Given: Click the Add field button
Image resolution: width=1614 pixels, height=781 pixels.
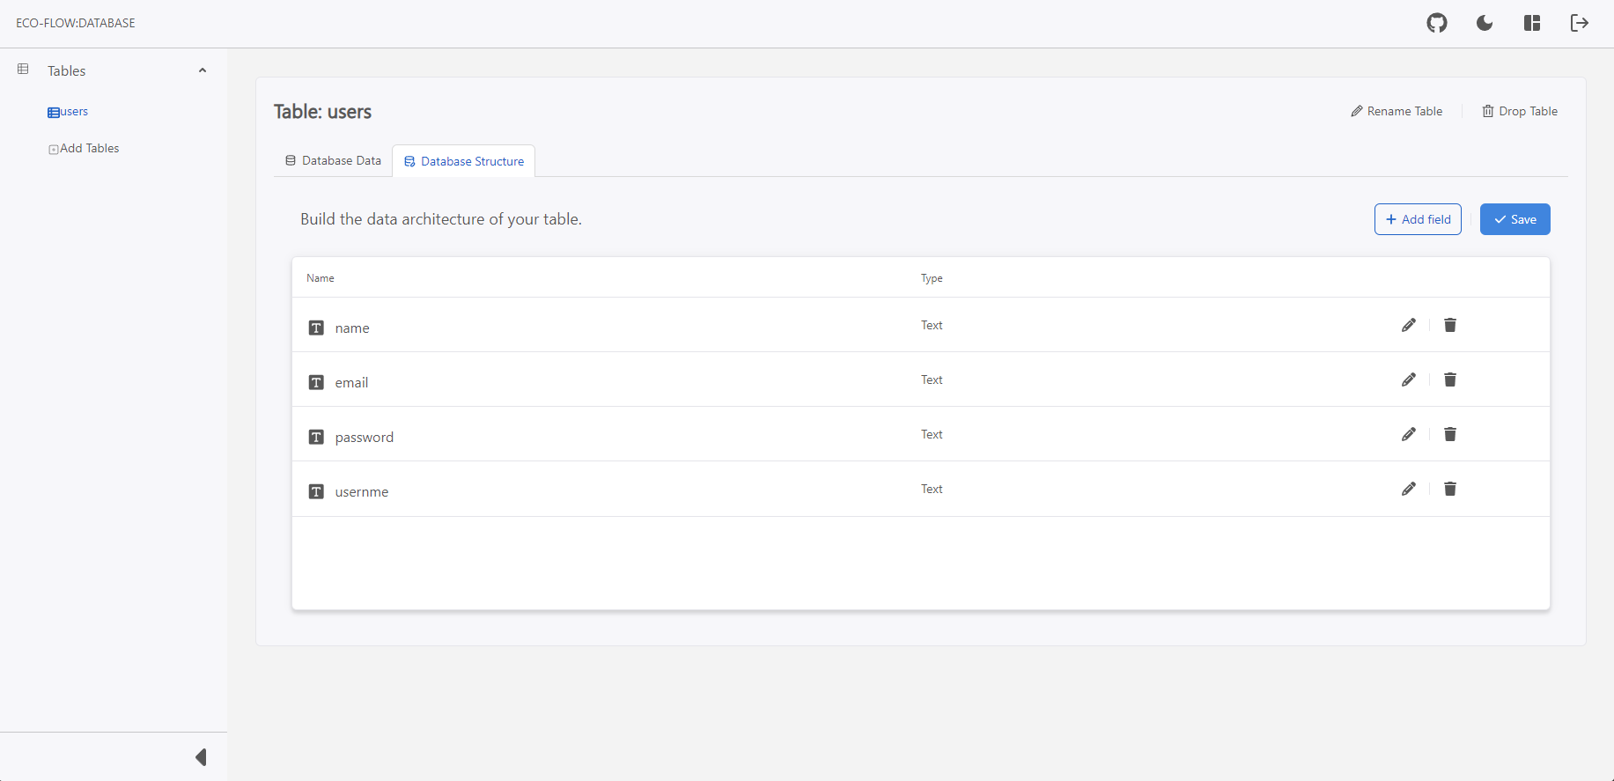Looking at the screenshot, I should [x=1418, y=219].
